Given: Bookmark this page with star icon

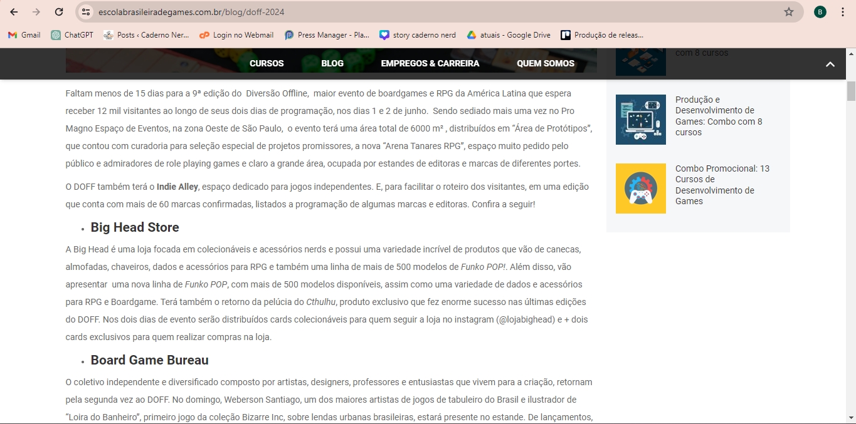Looking at the screenshot, I should point(789,12).
